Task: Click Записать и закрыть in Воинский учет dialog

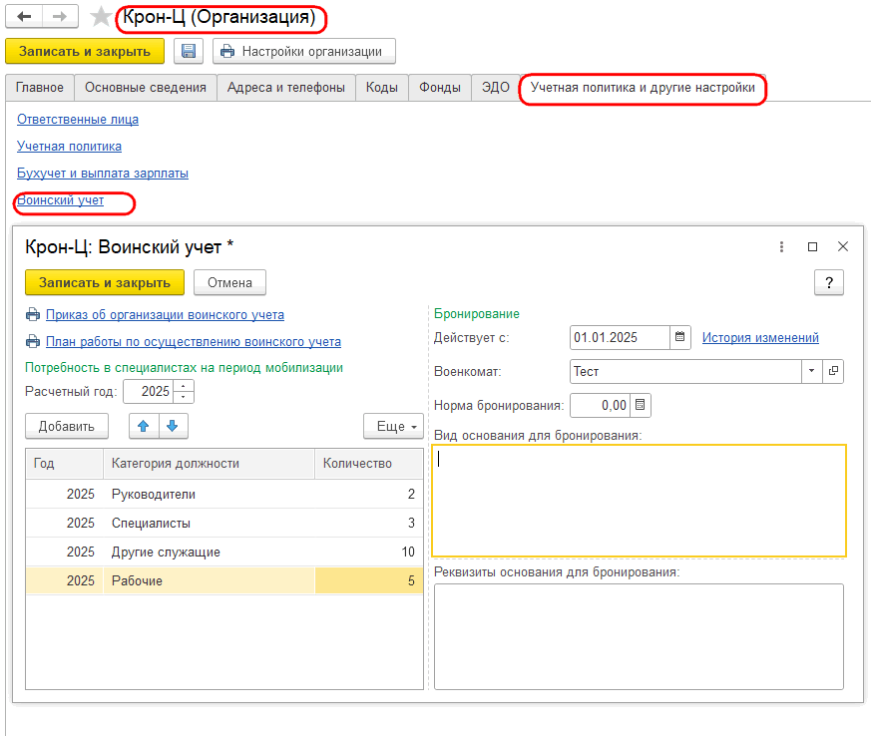Action: (105, 282)
